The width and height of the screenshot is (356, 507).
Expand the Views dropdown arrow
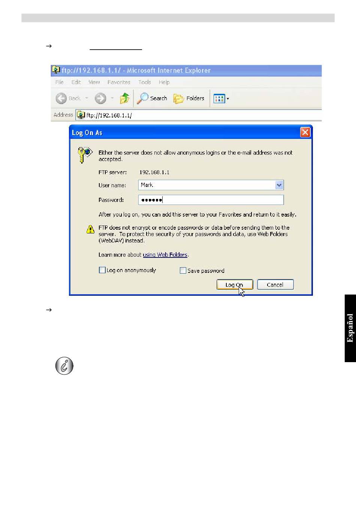tap(228, 99)
